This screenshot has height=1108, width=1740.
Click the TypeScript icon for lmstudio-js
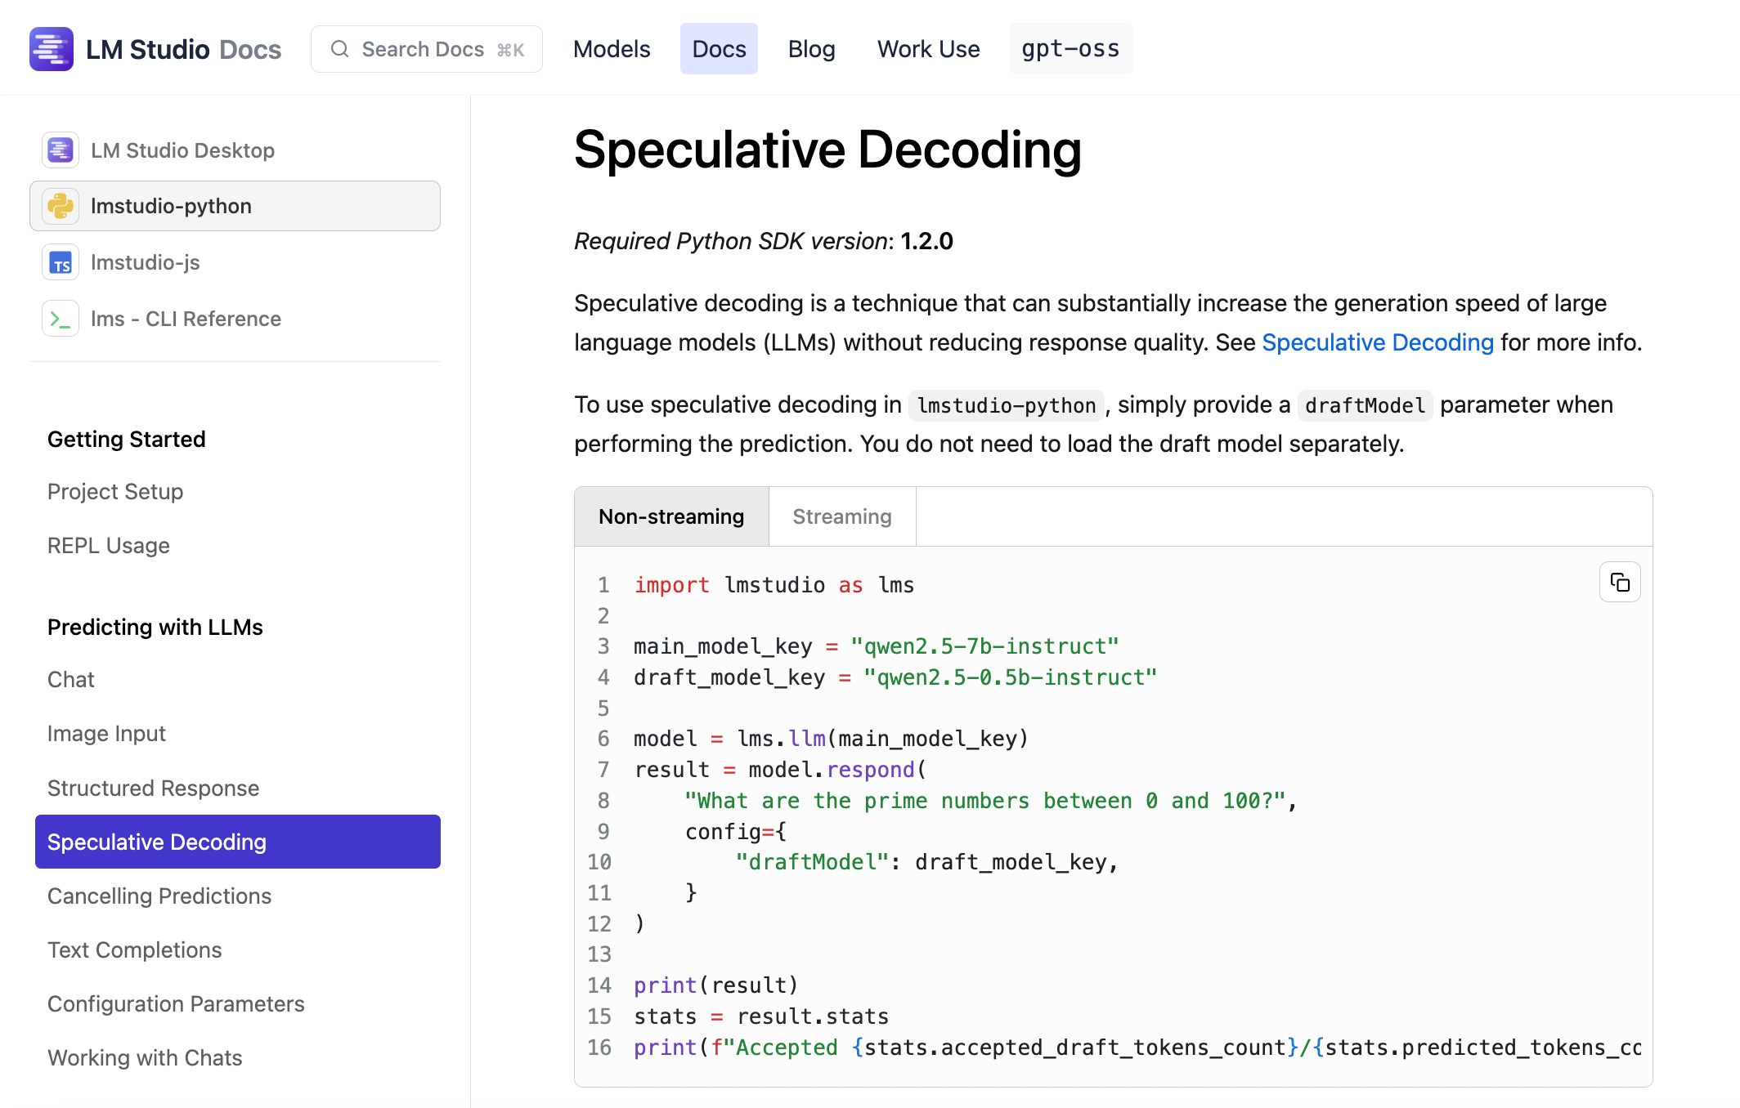[x=61, y=262]
